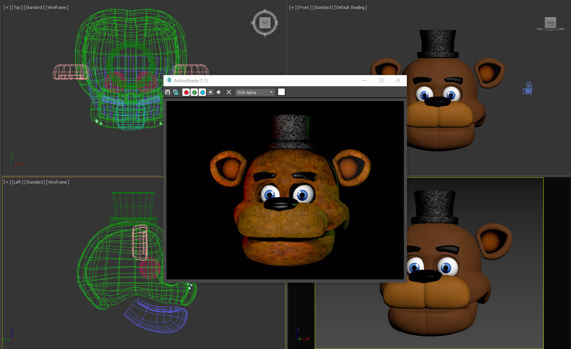Clone the ActiveShade rendered frame window
This screenshot has width=571, height=349.
pos(176,92)
